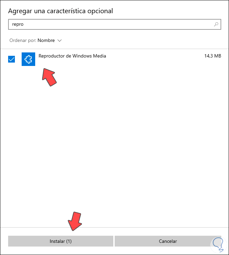Click the 14,3 MB size value
Image resolution: width=229 pixels, height=255 pixels.
212,56
